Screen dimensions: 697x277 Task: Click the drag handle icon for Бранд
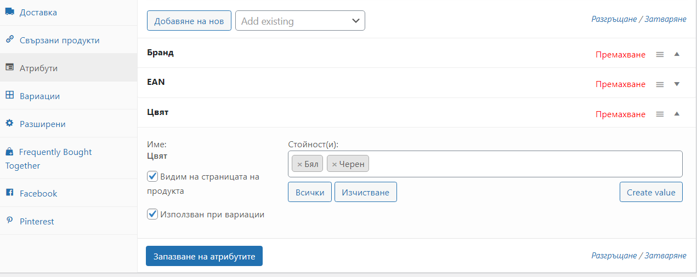(660, 54)
